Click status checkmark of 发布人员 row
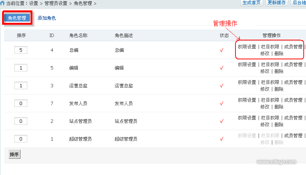306x175 pixels. point(222,104)
